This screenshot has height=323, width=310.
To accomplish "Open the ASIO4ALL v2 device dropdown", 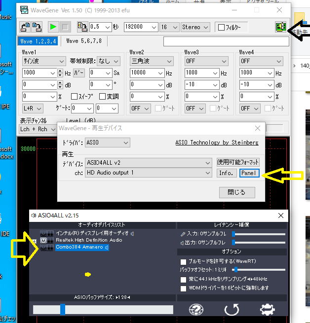I will click(x=149, y=163).
